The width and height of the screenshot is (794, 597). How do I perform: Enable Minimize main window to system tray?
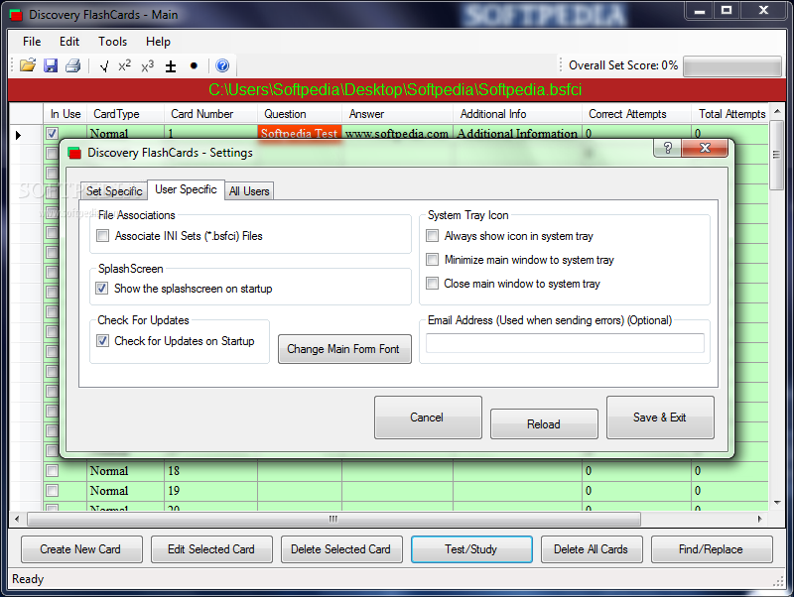[432, 260]
